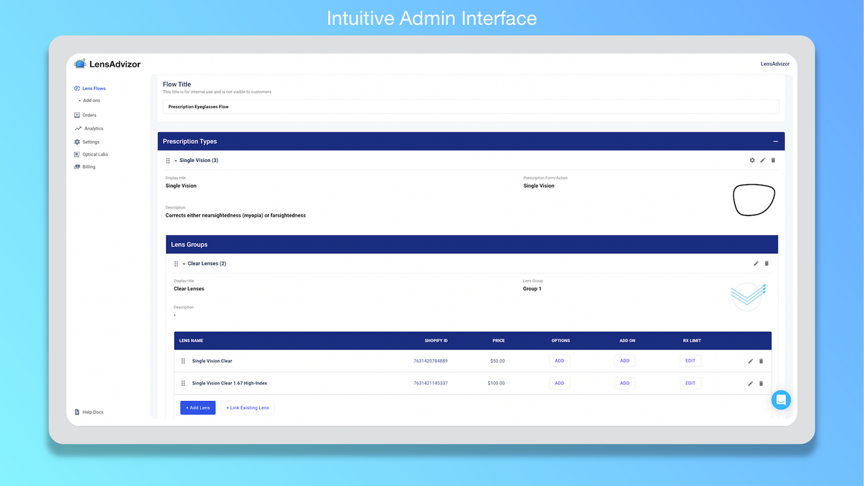Click the Lens Groups header
Image resolution: width=864 pixels, height=486 pixels.
pyautogui.click(x=472, y=244)
